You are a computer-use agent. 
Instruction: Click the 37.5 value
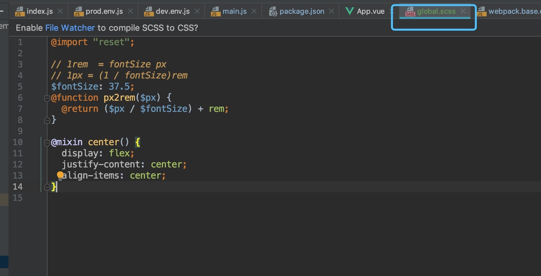[x=119, y=87]
